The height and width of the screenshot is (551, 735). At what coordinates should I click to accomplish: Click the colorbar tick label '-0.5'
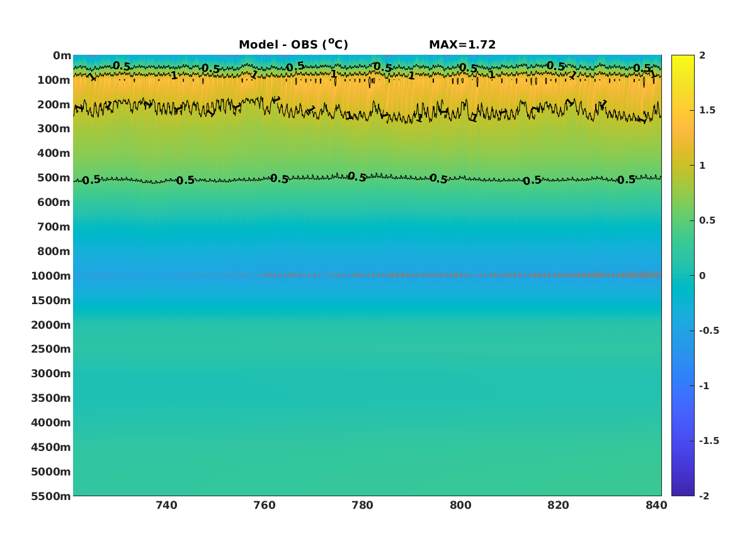tap(709, 331)
